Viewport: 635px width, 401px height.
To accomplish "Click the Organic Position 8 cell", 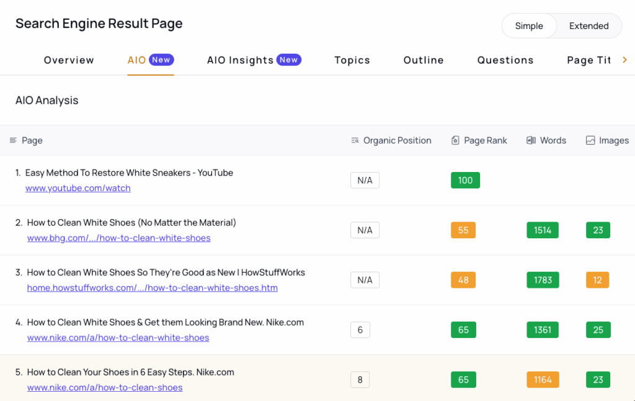I will point(360,379).
